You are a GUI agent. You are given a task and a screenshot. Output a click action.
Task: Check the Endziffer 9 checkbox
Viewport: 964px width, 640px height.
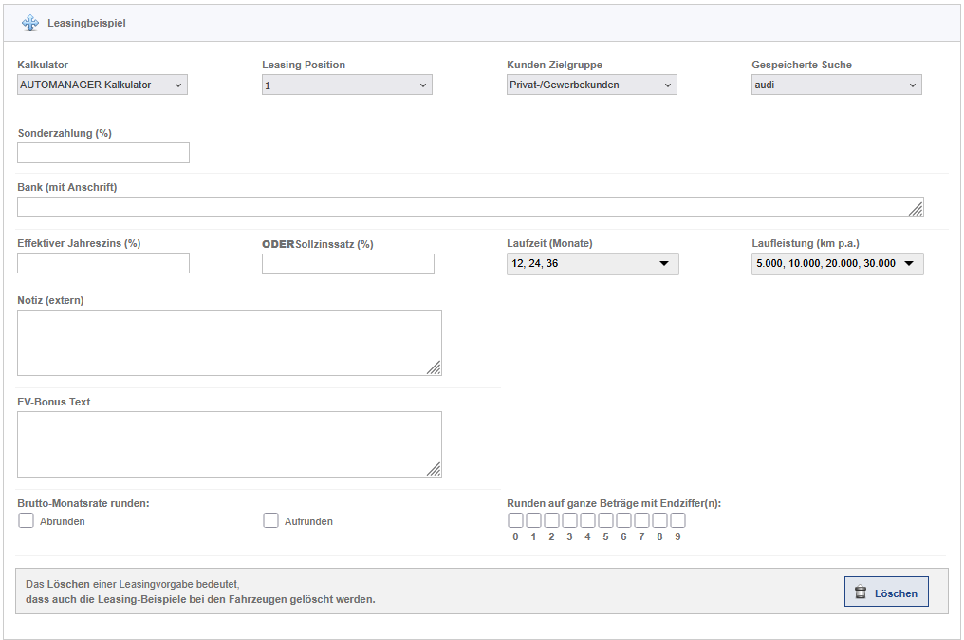(x=677, y=520)
